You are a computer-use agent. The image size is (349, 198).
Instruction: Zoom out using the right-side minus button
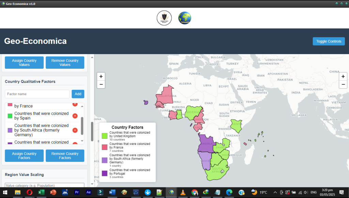[343, 84]
